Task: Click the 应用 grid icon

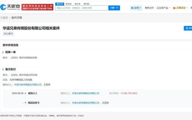Action: 132,8
